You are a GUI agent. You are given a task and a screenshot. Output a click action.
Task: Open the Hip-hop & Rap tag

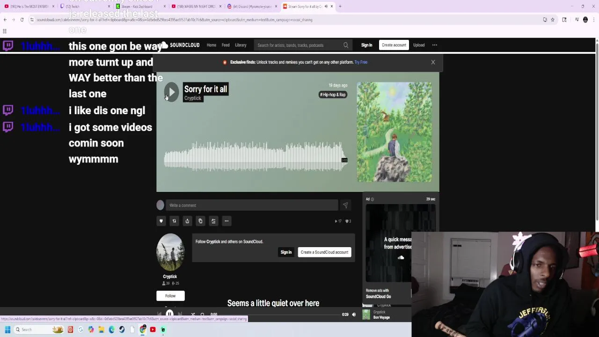point(333,95)
